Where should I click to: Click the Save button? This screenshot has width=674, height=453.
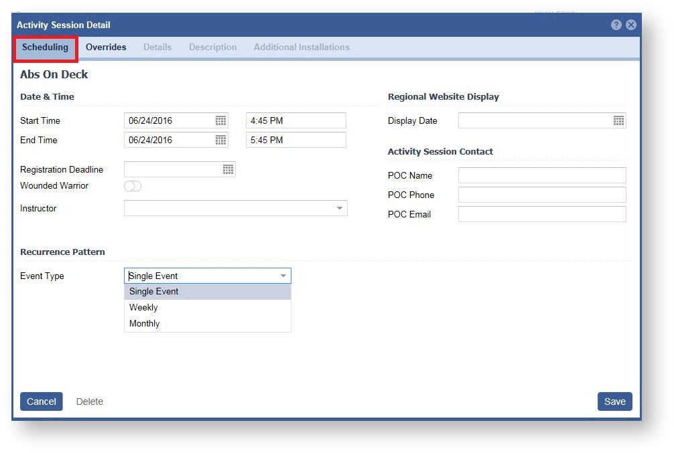(614, 401)
